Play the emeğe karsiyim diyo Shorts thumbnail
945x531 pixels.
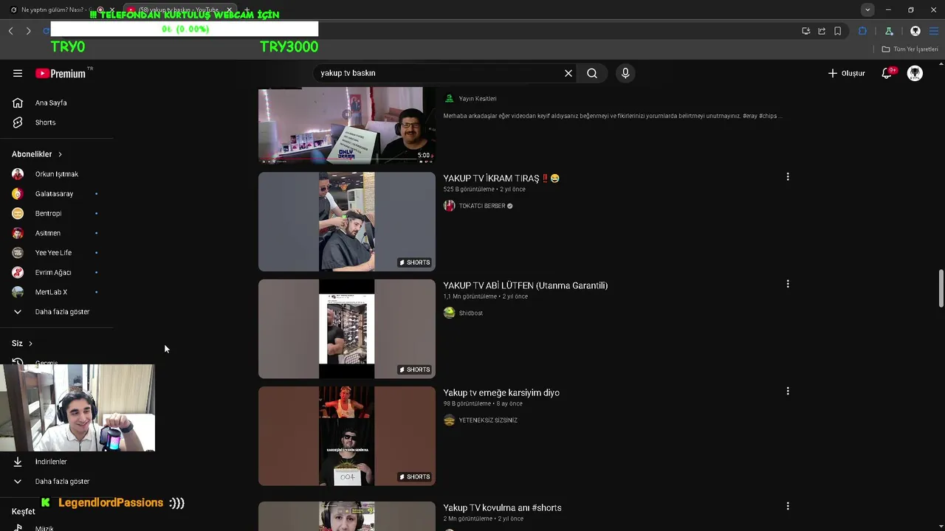point(347,436)
